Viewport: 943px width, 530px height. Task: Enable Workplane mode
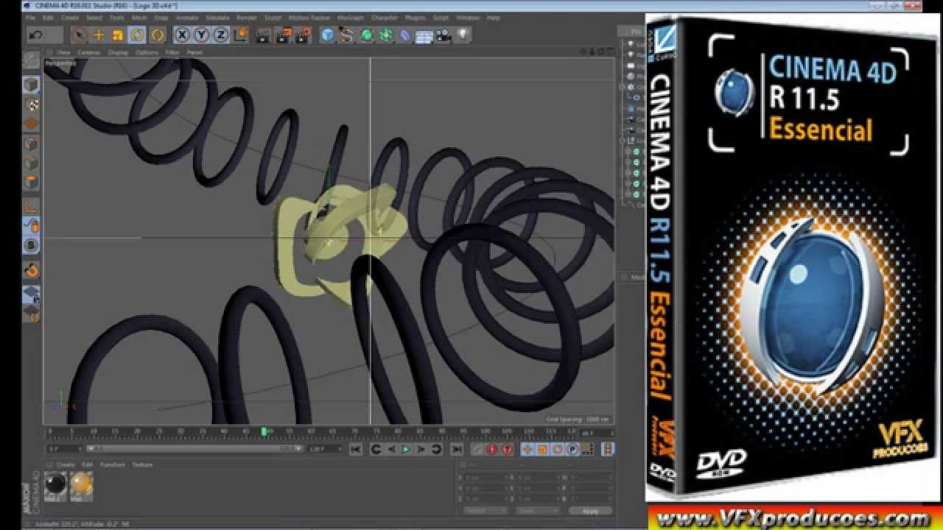31,123
